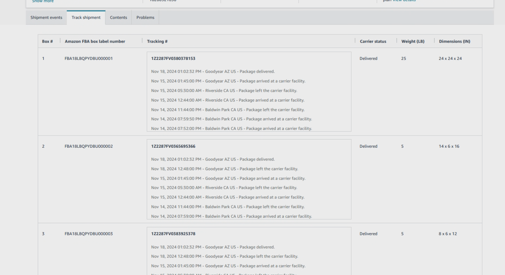Click the Box # column header
This screenshot has height=275, width=505.
click(x=48, y=41)
